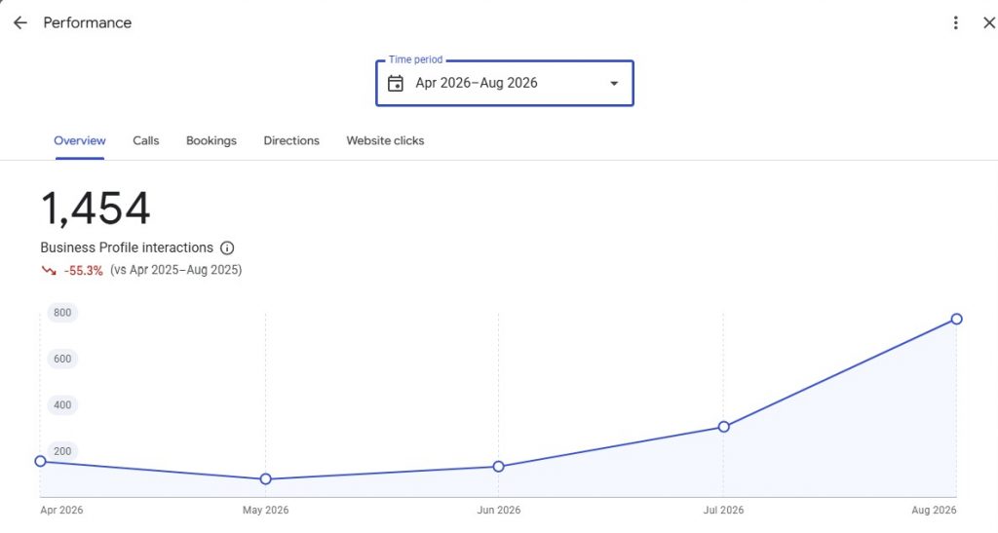Select the Jun 2026 data point on chart

pyautogui.click(x=498, y=466)
